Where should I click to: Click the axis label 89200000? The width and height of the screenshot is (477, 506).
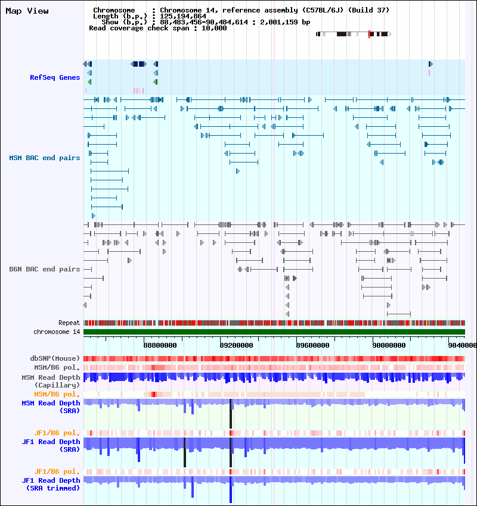(236, 345)
